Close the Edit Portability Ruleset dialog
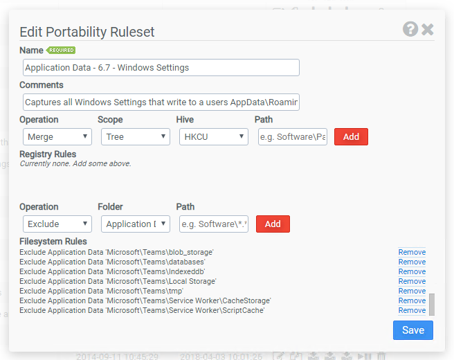The image size is (454, 360). (x=428, y=29)
